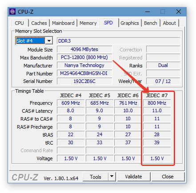Open the CPU tab
The width and height of the screenshot is (196, 193).
(x=19, y=23)
